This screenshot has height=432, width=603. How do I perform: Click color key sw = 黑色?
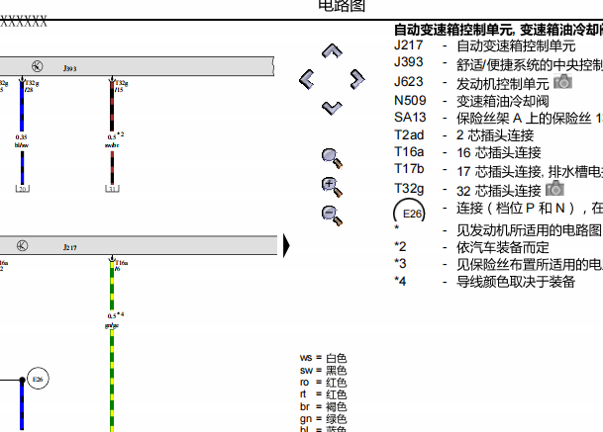click(x=323, y=370)
